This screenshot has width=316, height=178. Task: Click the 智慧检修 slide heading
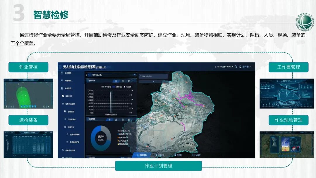point(51,15)
